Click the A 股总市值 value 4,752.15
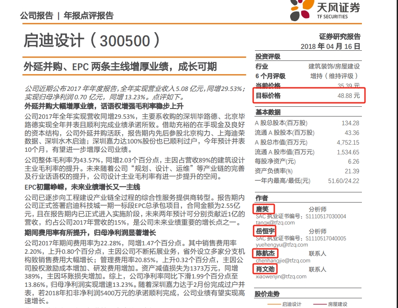This screenshot has width=398, height=308. pos(348,143)
